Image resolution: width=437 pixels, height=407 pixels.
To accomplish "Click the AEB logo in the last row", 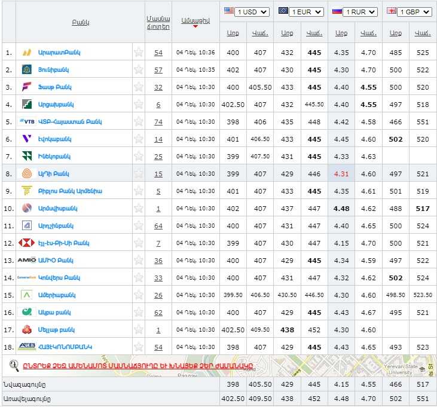I will point(27,347).
